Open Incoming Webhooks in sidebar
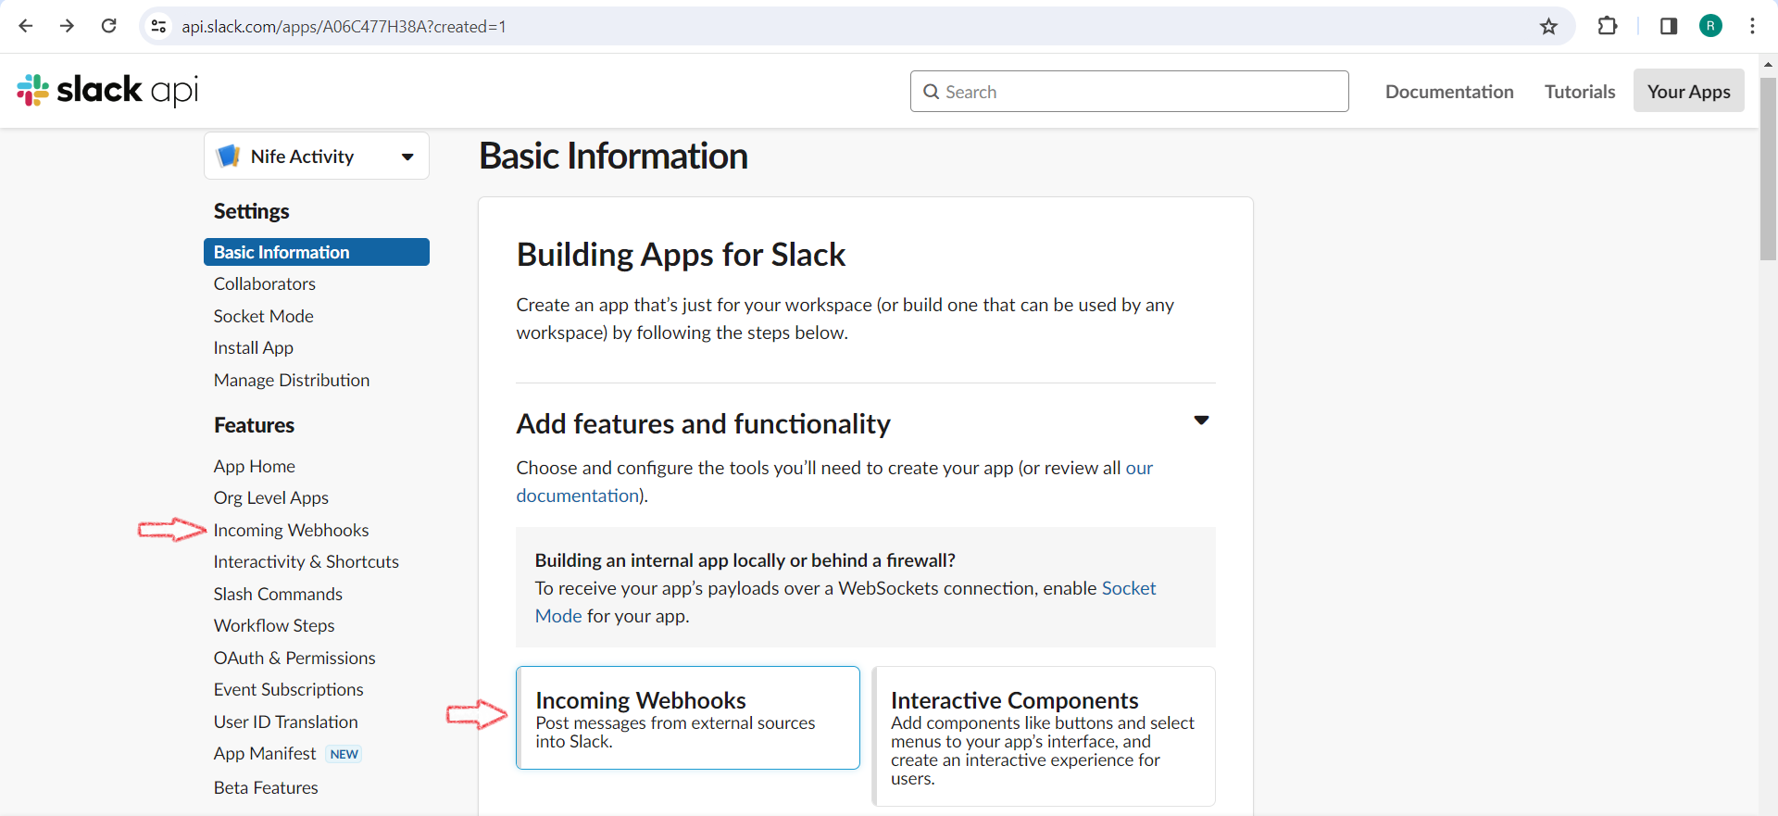Viewport: 1778px width, 816px height. (x=292, y=530)
